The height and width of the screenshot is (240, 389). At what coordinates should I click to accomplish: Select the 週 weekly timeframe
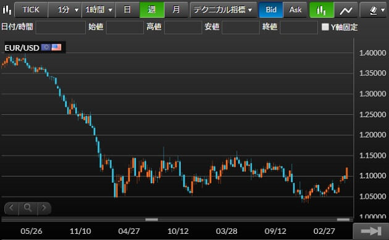click(x=152, y=10)
